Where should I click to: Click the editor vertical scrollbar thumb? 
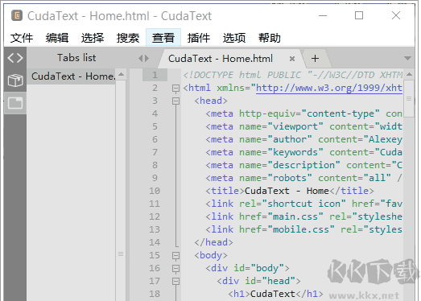[x=409, y=98]
